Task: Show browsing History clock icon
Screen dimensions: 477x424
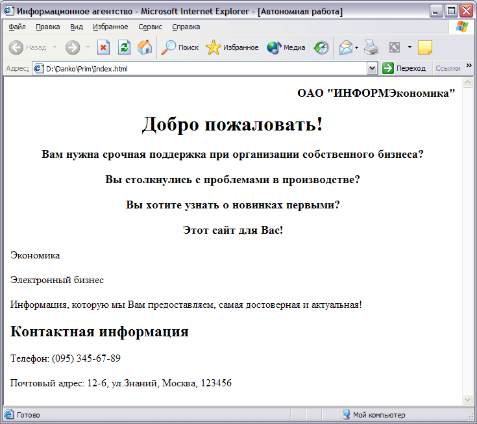Action: (321, 47)
